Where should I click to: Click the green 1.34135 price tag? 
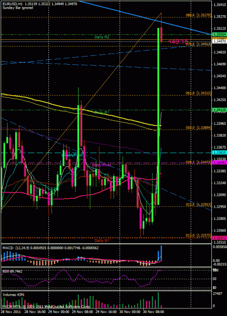pyautogui.click(x=219, y=110)
